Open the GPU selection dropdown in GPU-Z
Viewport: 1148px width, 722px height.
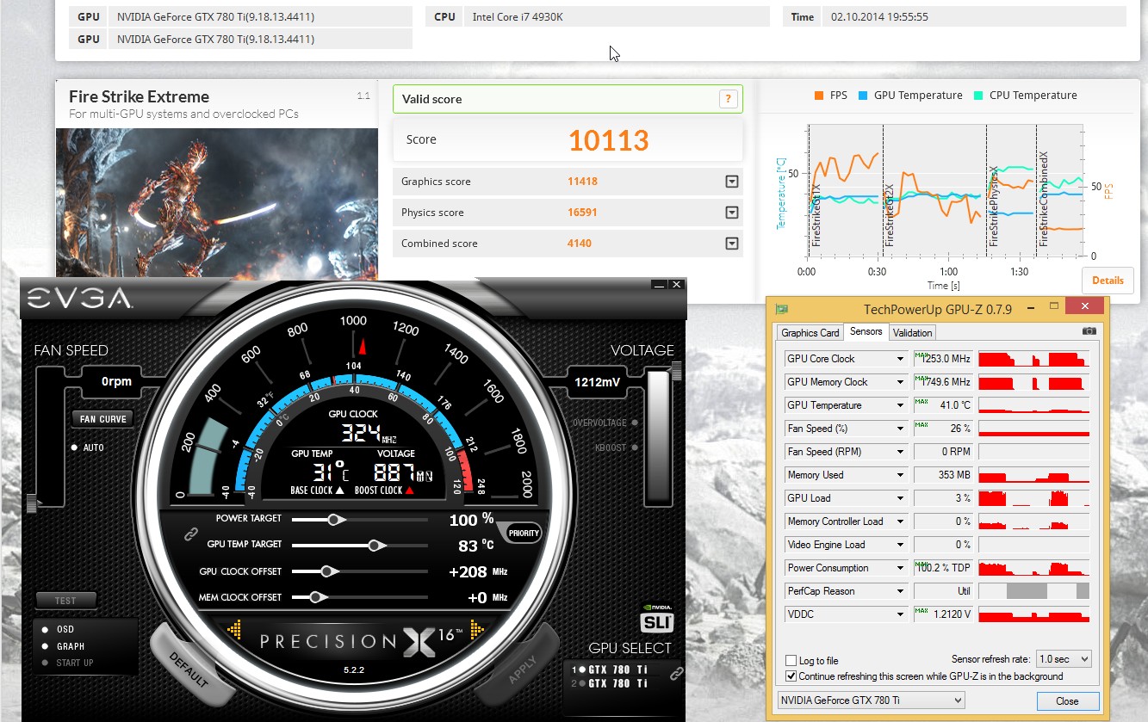871,700
